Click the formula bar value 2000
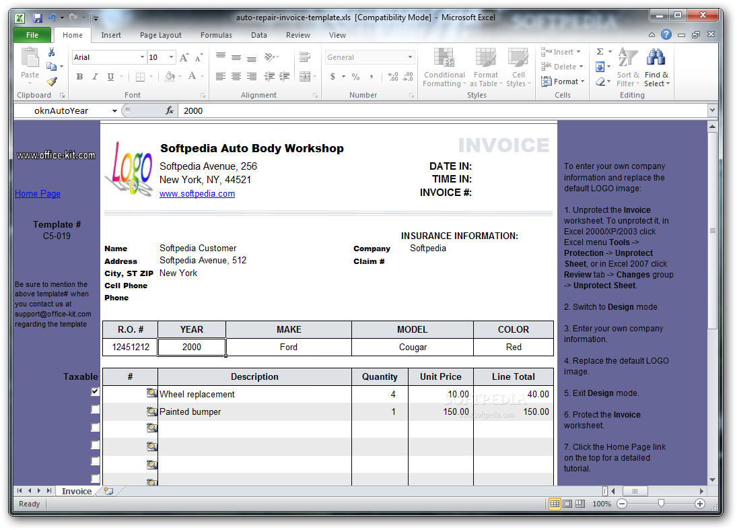Screen dimensions: 737x530 coord(193,111)
